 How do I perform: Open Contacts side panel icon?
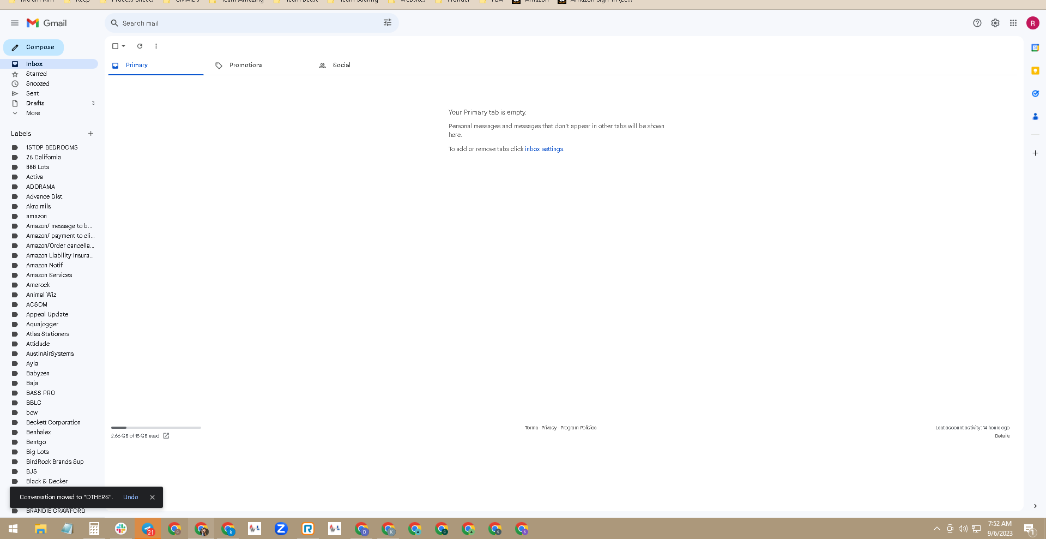tap(1035, 117)
